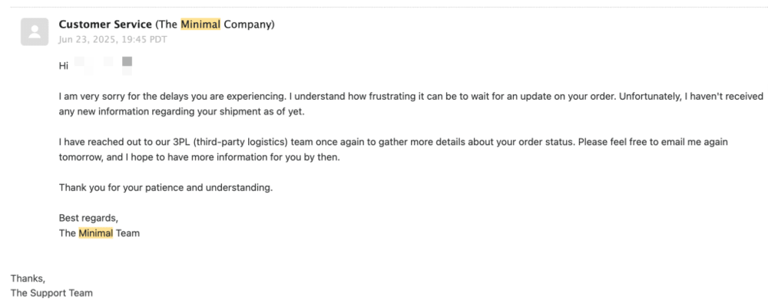Click the Hi greeting text
The width and height of the screenshot is (768, 307).
coord(64,66)
